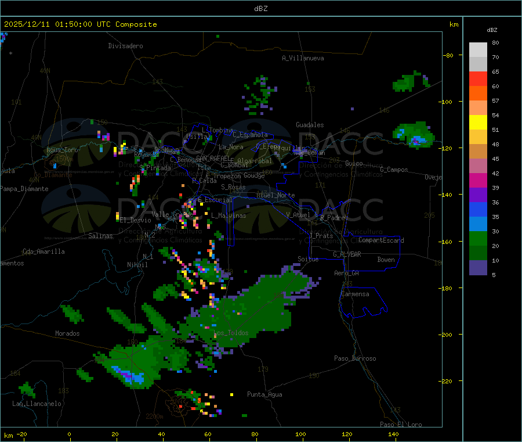The width and height of the screenshot is (522, 442).
Task: Select the yellow 51-54 dBZ legend swatch
Action: [478, 123]
